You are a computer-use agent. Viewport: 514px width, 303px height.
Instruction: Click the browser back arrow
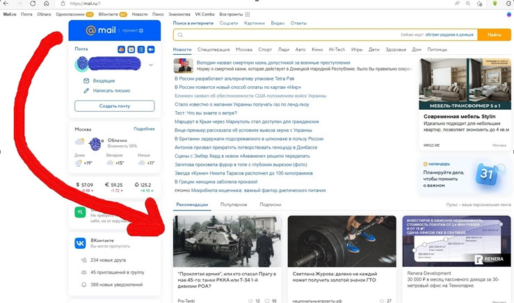[6, 3]
